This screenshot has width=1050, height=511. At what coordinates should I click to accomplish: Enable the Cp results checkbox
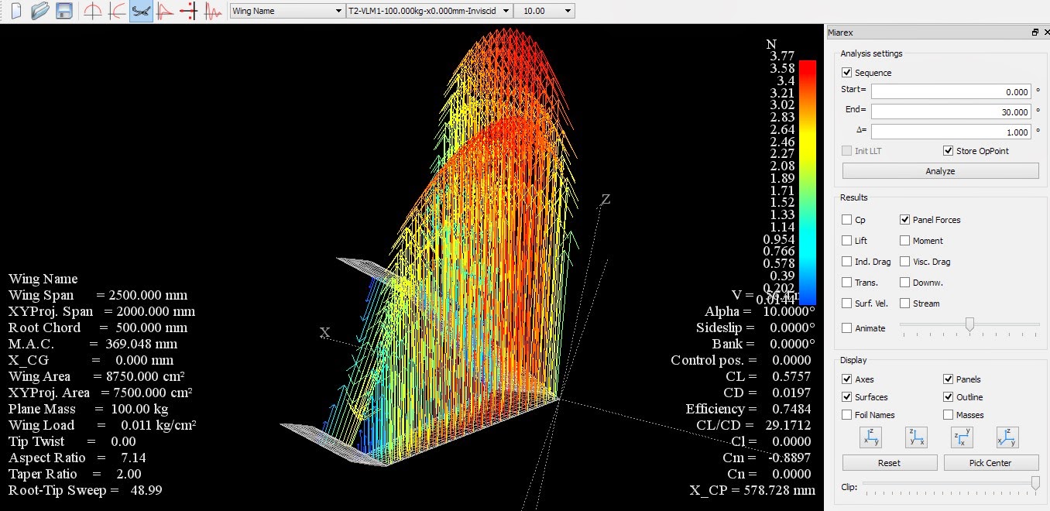pyautogui.click(x=846, y=220)
